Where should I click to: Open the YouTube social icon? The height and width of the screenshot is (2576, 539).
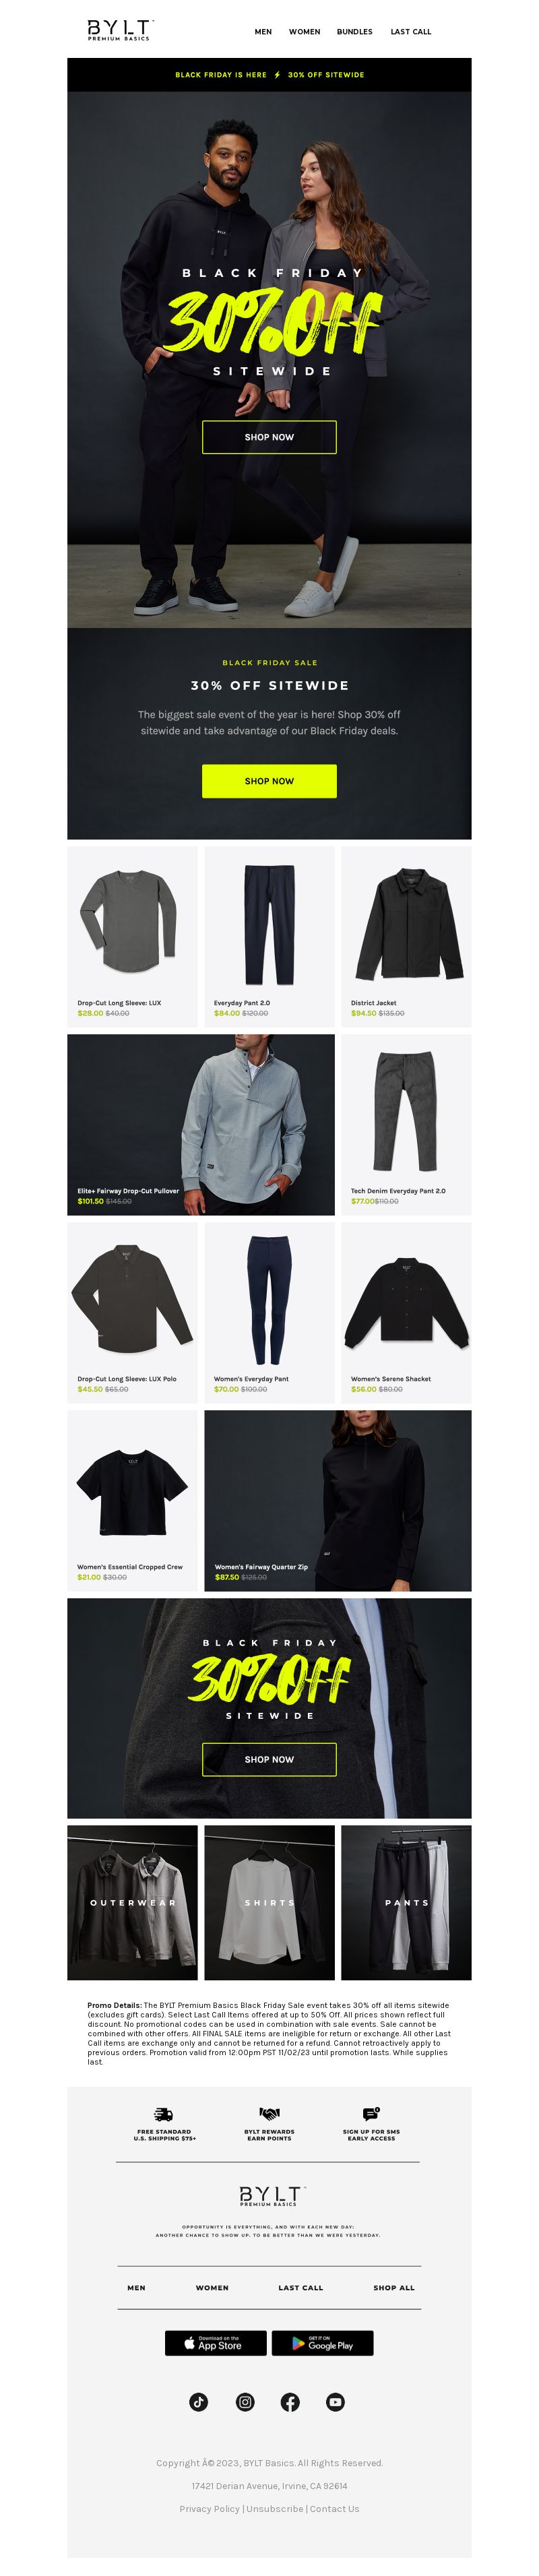336,2402
